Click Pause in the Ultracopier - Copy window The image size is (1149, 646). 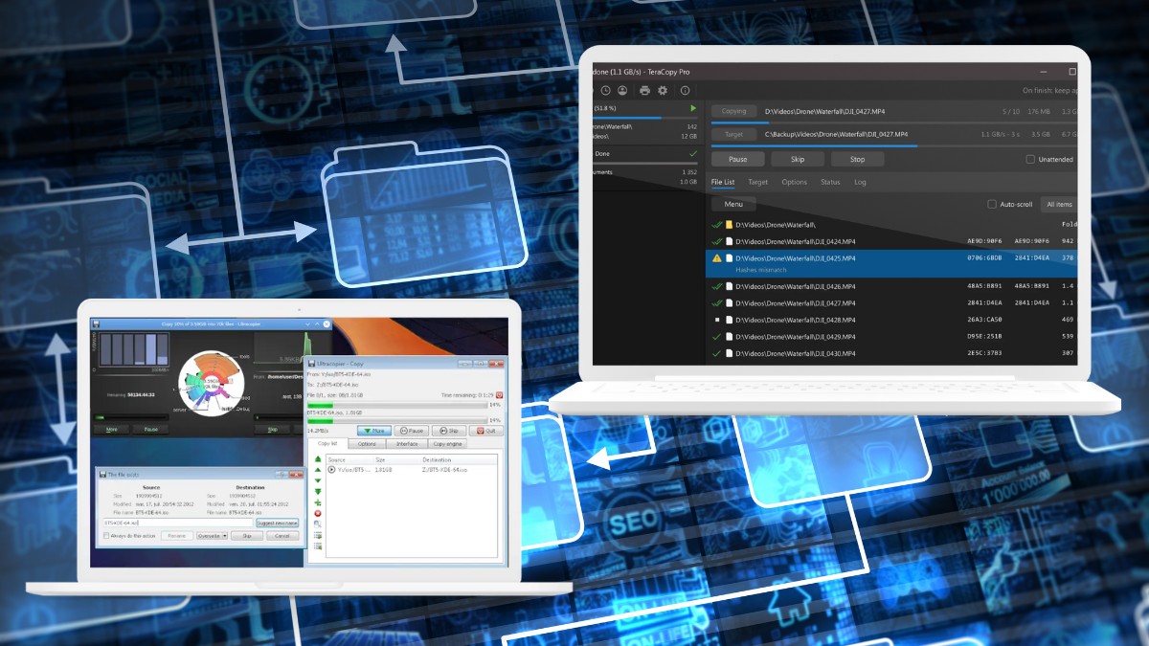click(412, 431)
